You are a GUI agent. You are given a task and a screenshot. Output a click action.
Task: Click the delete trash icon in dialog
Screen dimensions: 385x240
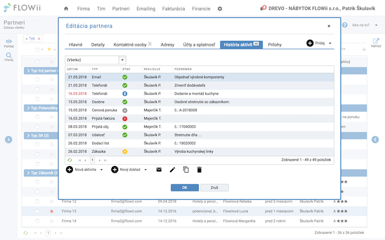click(x=199, y=170)
